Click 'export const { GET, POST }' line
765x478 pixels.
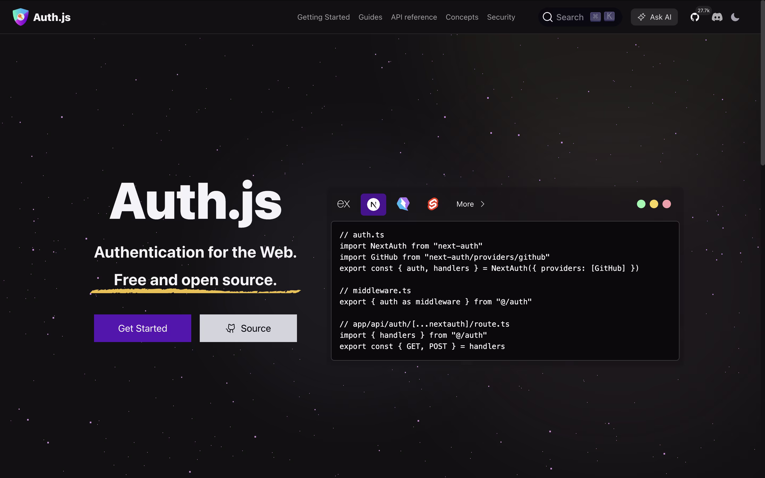[422, 347]
